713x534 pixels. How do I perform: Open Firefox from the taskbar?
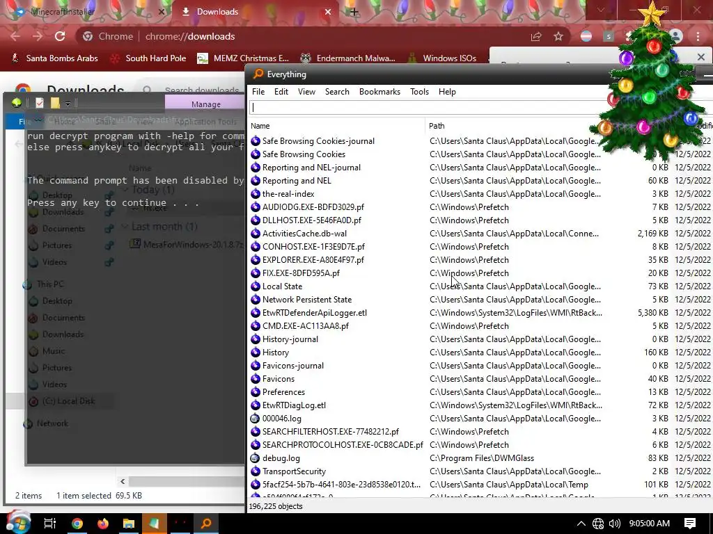click(x=103, y=524)
